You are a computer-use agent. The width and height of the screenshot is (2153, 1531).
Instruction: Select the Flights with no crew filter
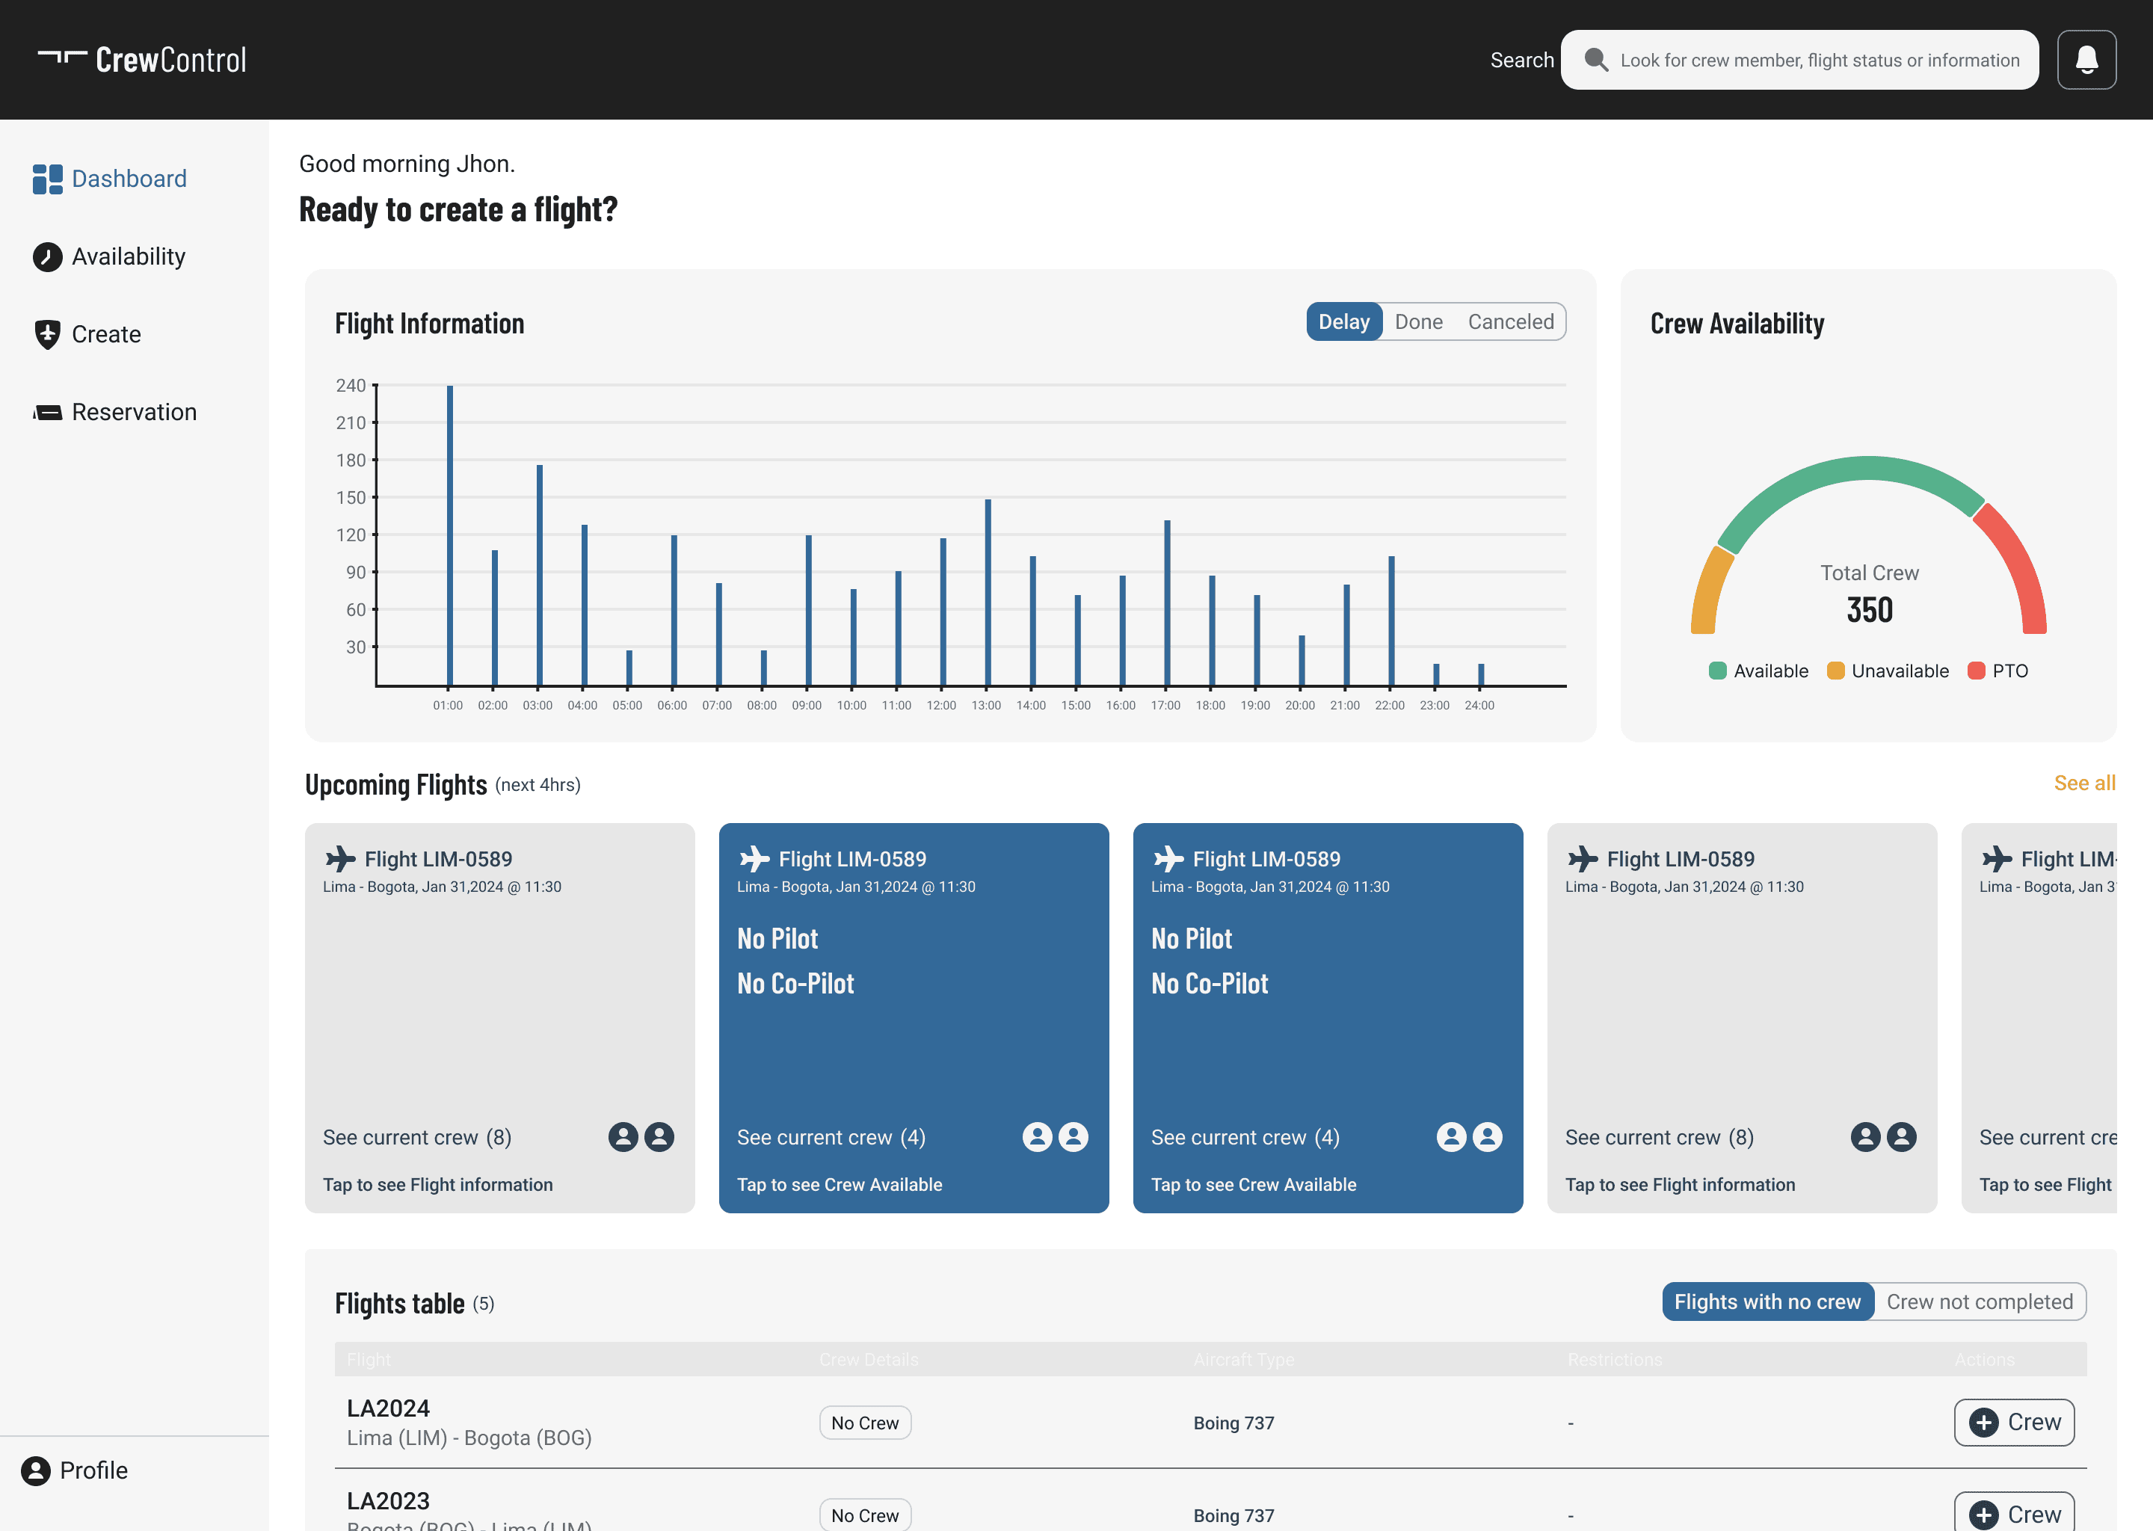[x=1767, y=1302]
